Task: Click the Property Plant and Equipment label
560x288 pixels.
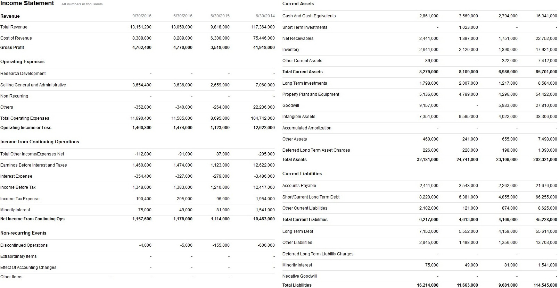Action: (311, 94)
